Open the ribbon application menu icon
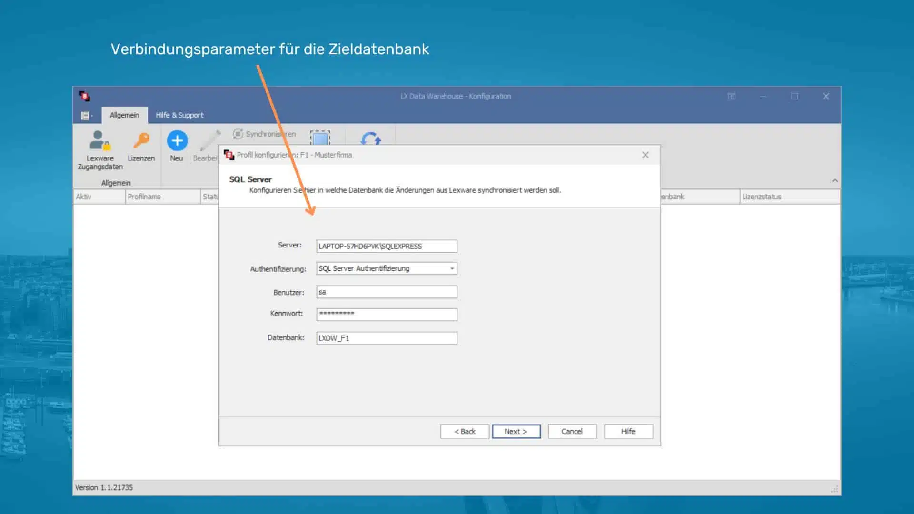The width and height of the screenshot is (914, 514). point(86,116)
